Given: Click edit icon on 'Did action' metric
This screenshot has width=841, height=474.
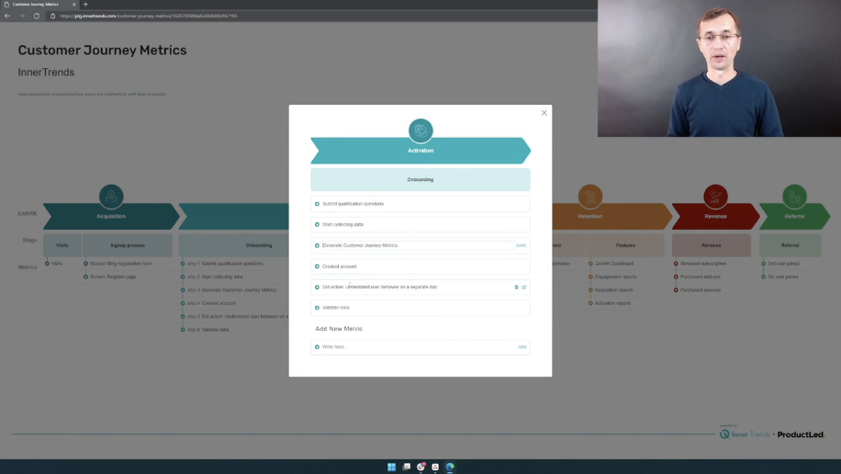Looking at the screenshot, I should [x=524, y=287].
